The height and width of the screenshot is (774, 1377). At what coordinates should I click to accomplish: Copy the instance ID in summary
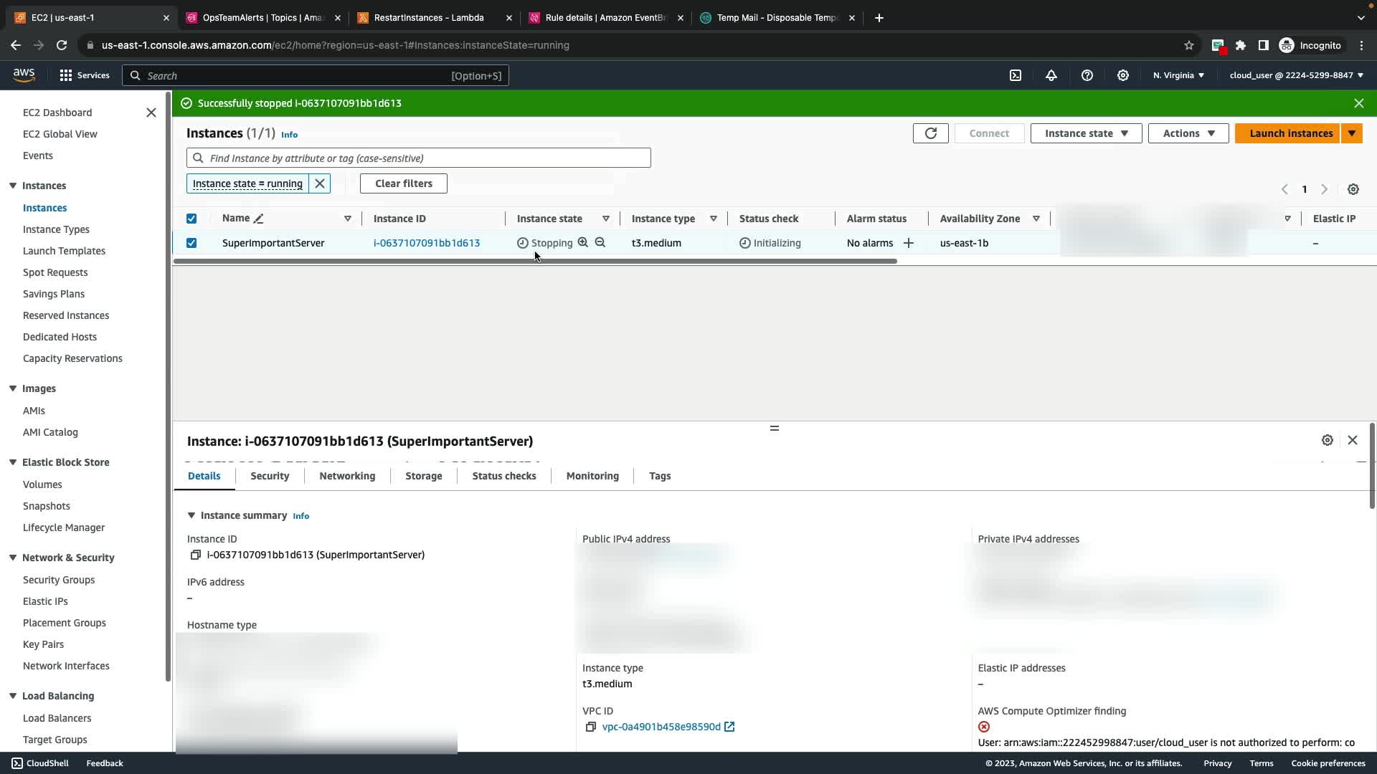(x=195, y=555)
